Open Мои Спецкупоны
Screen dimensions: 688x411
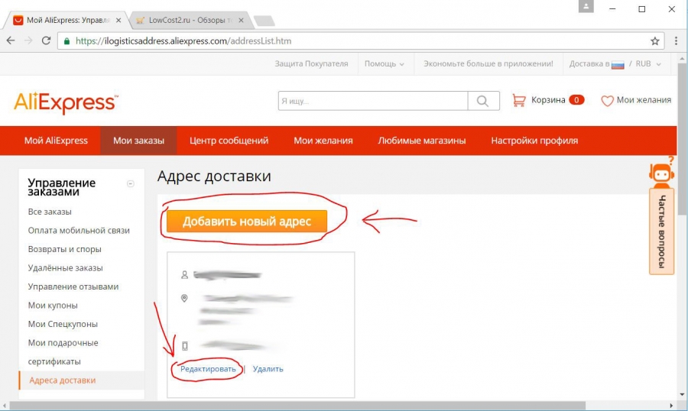pos(63,324)
